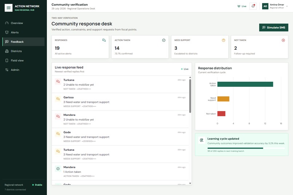Screen dimensions: 293x195
Task: Click the first Turkana 'Unable to mobilize' icon
Action: tap(58, 81)
